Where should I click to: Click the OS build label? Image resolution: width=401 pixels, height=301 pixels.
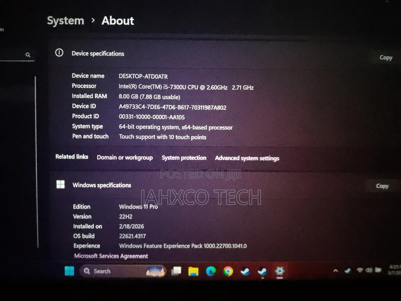tap(84, 236)
